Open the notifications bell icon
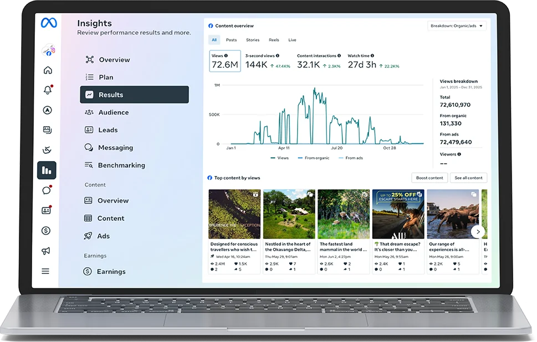The height and width of the screenshot is (342, 537). (48, 90)
